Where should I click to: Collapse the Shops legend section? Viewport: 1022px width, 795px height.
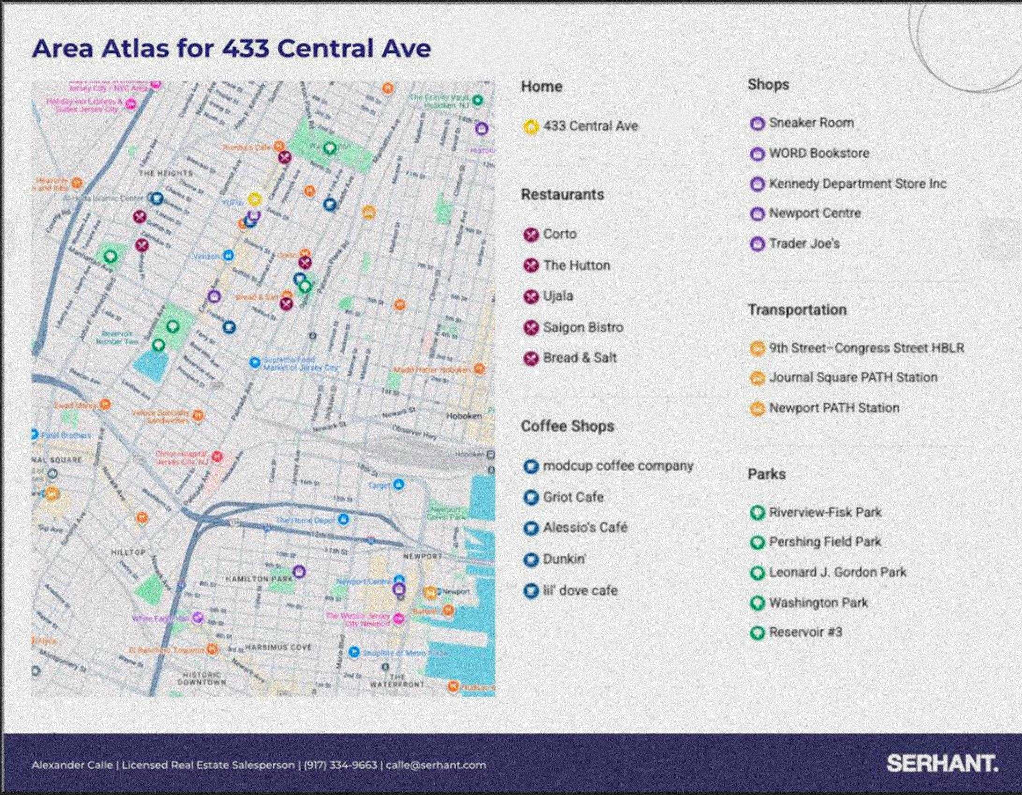[769, 84]
